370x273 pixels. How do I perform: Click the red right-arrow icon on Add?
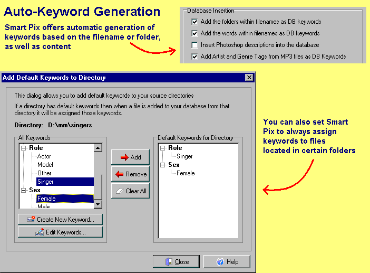(124, 157)
